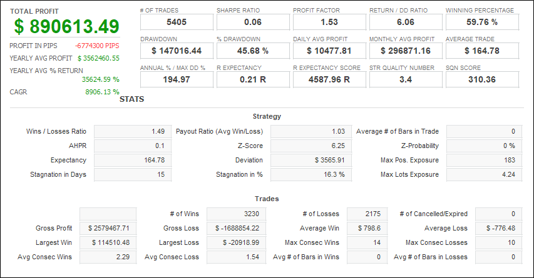Click the total profit amount $890613.49

[x=66, y=27]
